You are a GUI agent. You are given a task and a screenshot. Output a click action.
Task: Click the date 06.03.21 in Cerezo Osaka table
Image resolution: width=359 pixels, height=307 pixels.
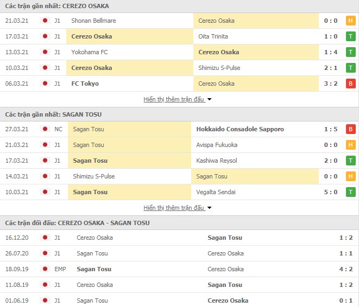coord(17,84)
